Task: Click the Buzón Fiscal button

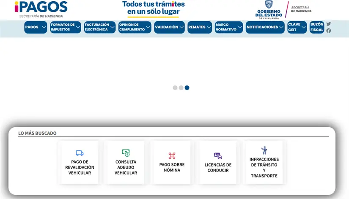Action: click(316, 27)
